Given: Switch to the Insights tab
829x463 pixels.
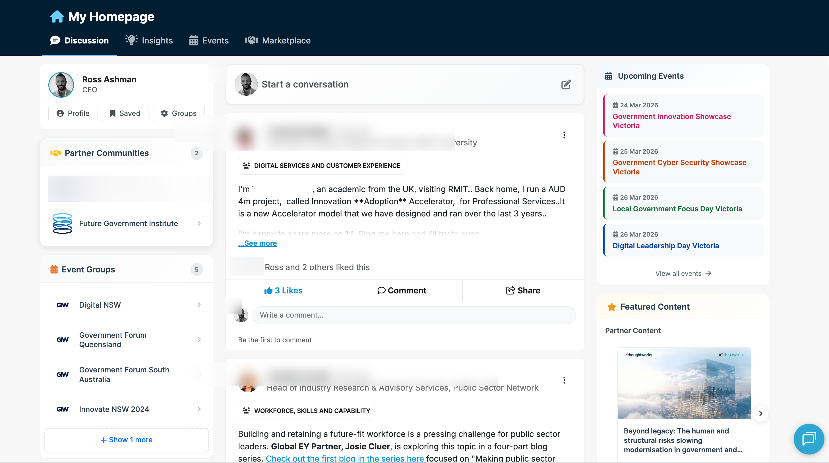Looking at the screenshot, I should pyautogui.click(x=149, y=41).
